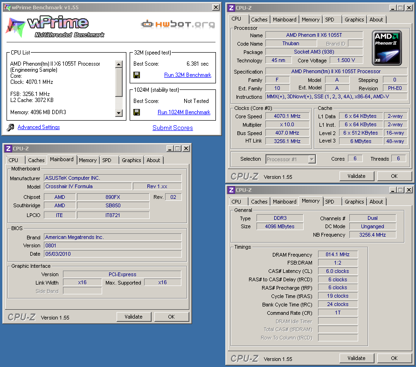Click the HWBOT.org logo
416x367 pixels.
(178, 24)
